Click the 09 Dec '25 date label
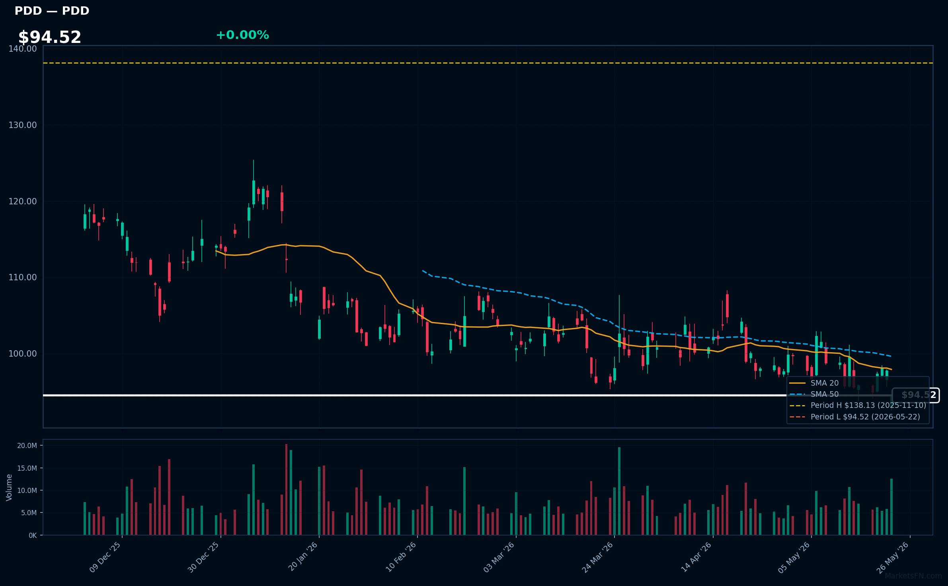The image size is (948, 586). pyautogui.click(x=105, y=557)
